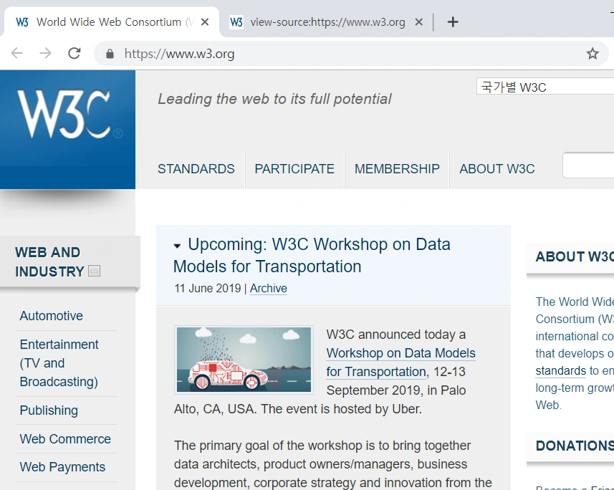Image resolution: width=614 pixels, height=490 pixels.
Task: Open a new browser tab
Action: click(453, 21)
